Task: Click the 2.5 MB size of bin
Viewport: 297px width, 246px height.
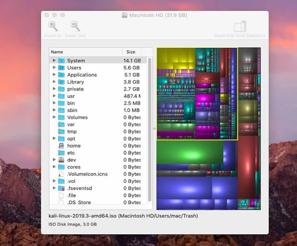Action: tap(132, 103)
